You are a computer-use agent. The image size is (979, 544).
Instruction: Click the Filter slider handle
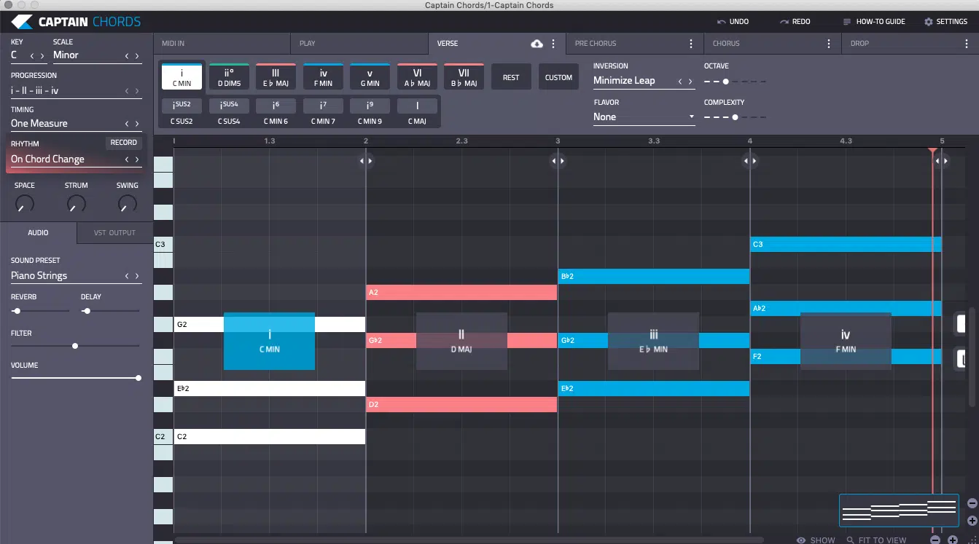tap(75, 346)
